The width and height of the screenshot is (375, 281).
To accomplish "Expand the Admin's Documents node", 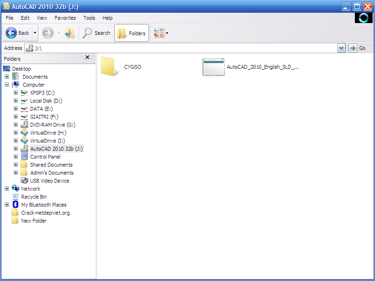I will coord(16,172).
